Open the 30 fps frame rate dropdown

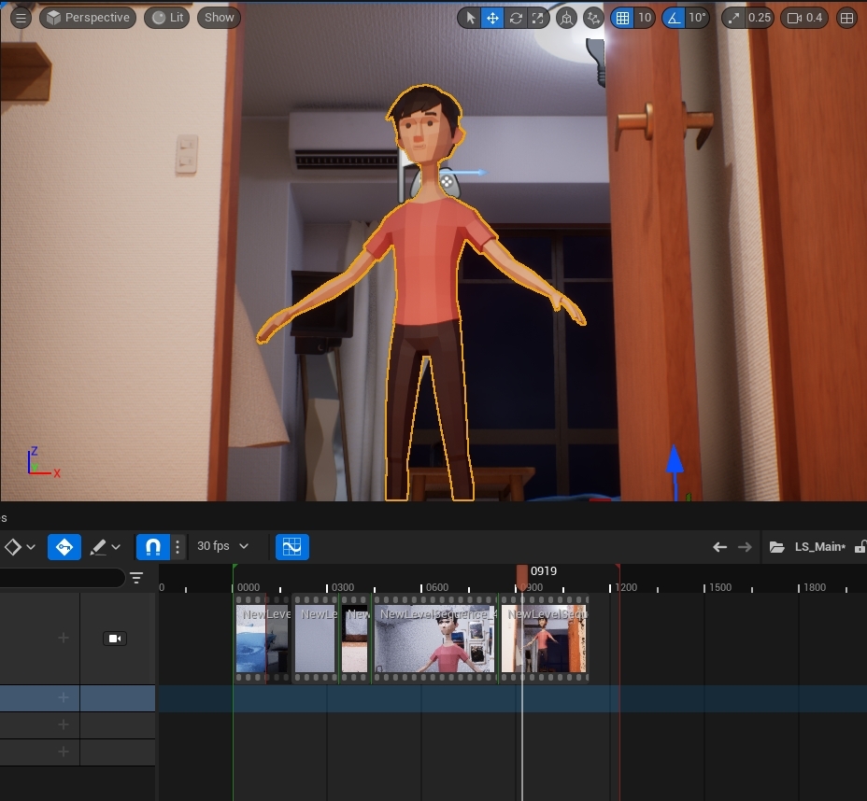point(223,546)
